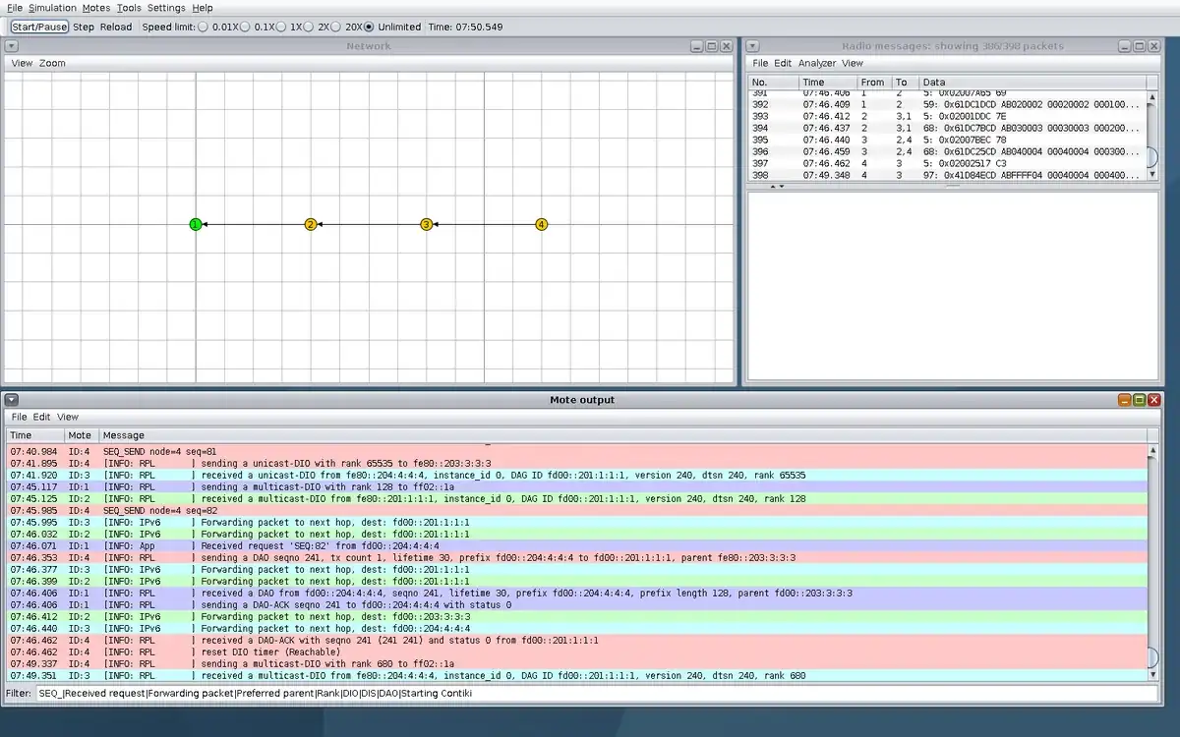Image resolution: width=1180 pixels, height=737 pixels.
Task: Select yellow mote node 4 in Network
Action: 541,225
